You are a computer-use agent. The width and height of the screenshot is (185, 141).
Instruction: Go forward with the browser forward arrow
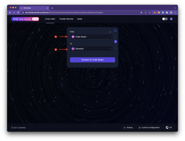coord(14,13)
